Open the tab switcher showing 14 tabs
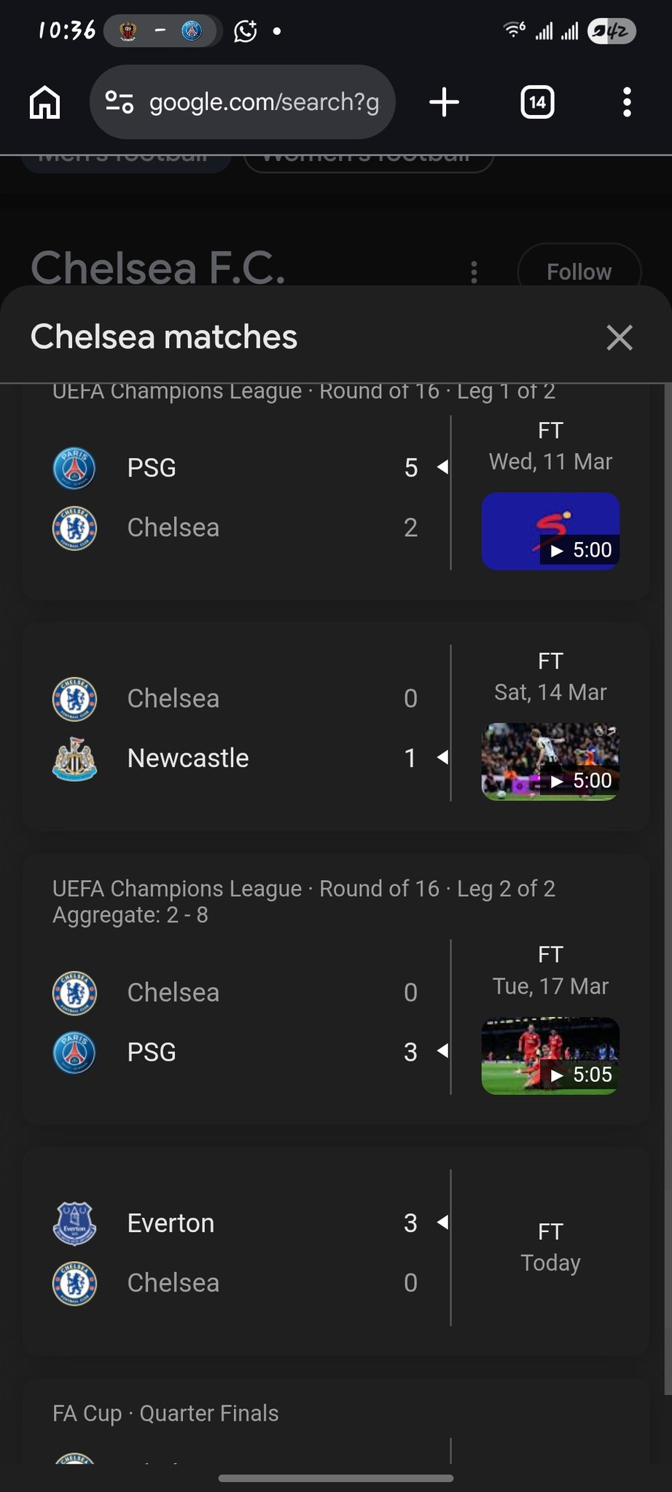 (x=537, y=102)
